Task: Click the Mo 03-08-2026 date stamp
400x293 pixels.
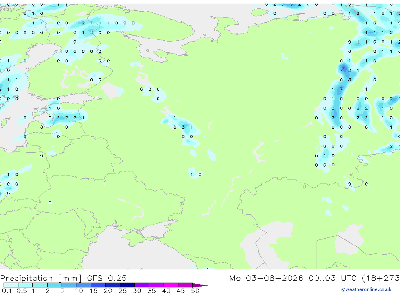Action: point(266,278)
